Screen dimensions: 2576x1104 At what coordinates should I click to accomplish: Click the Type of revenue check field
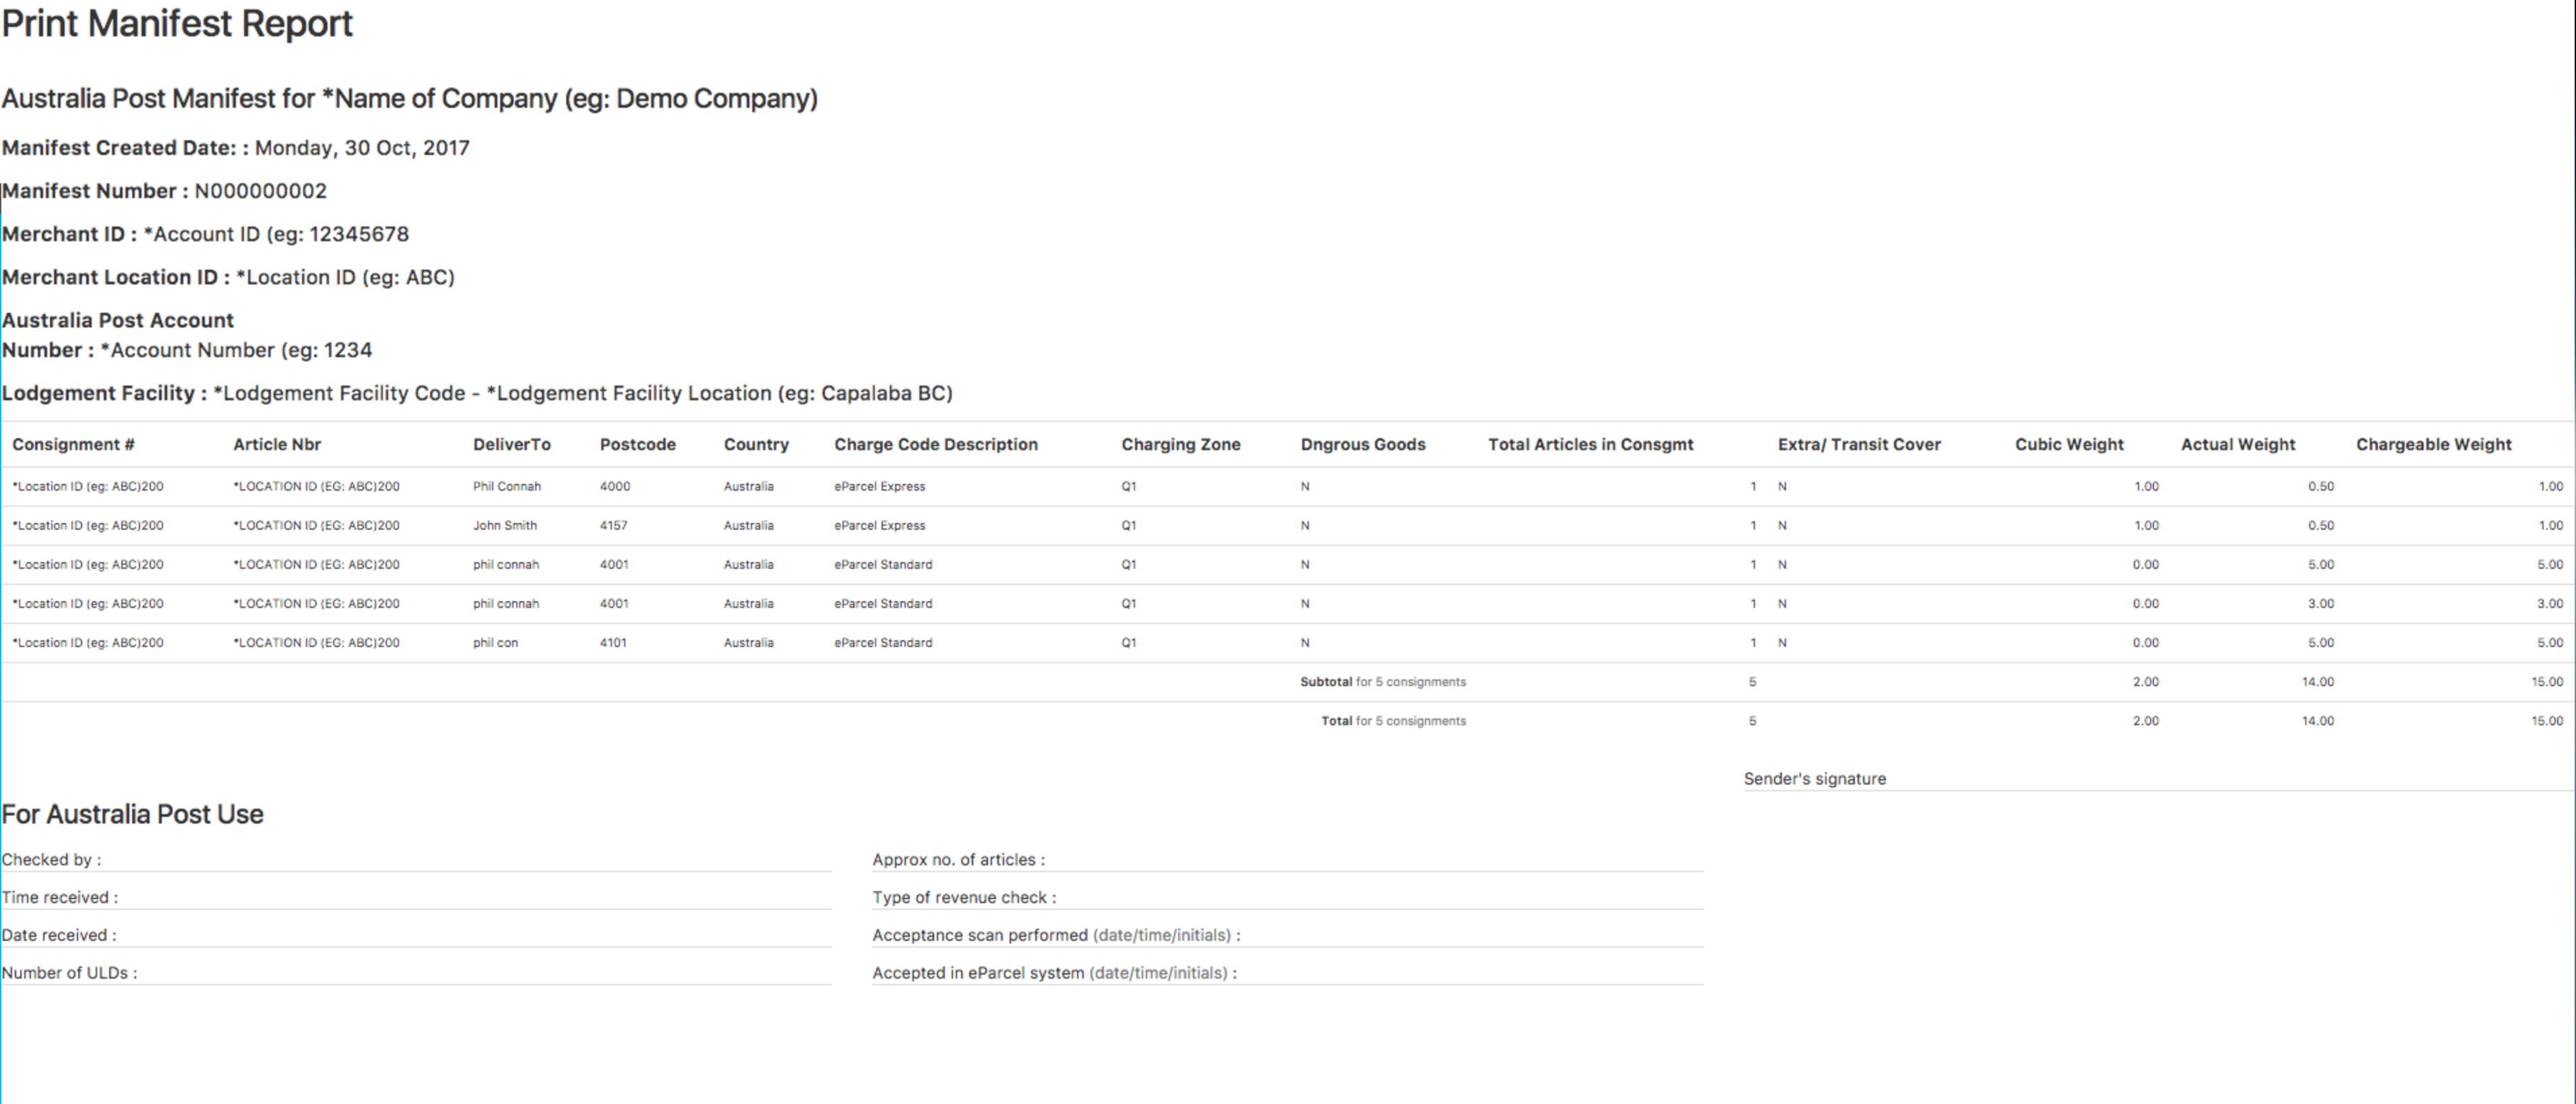1288,898
